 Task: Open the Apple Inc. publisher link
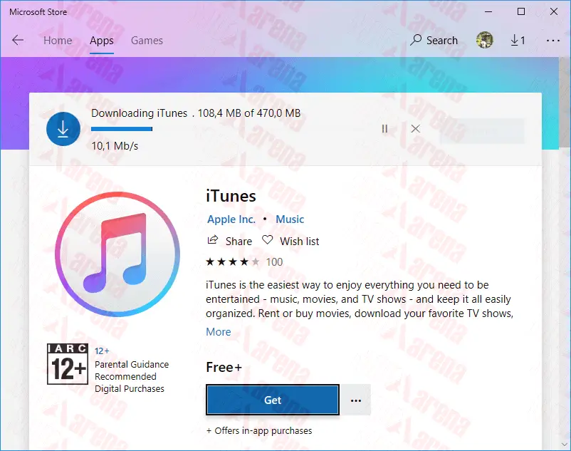click(x=231, y=219)
